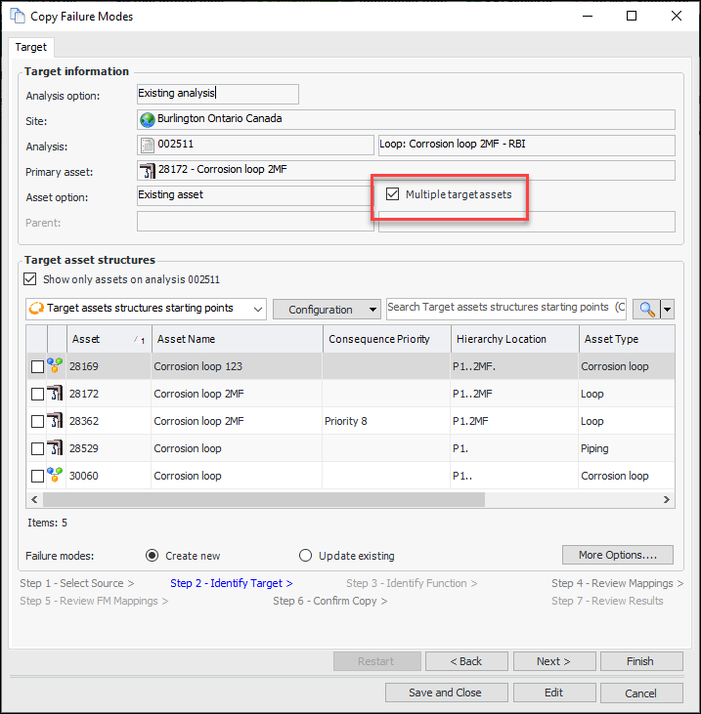Image resolution: width=701 pixels, height=714 pixels.
Task: Click the More Options button
Action: [618, 555]
